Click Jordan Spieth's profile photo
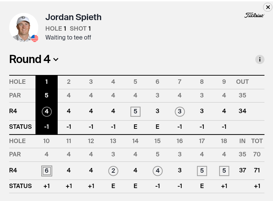This screenshot has width=273, height=201. 23,27
